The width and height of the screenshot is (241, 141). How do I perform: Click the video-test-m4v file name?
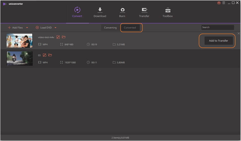click(46, 37)
